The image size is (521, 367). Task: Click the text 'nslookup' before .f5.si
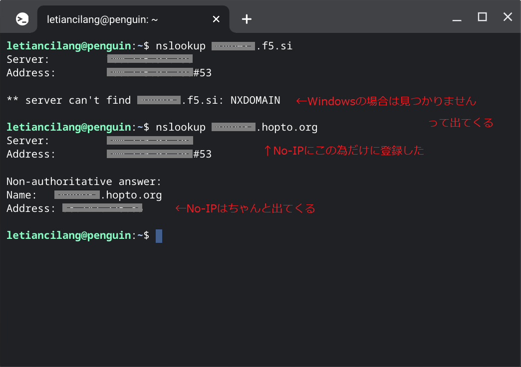point(181,46)
